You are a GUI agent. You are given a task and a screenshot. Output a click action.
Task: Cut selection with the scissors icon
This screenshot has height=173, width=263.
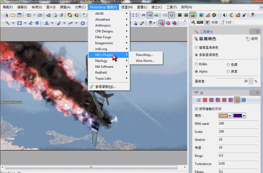click(x=48, y=15)
